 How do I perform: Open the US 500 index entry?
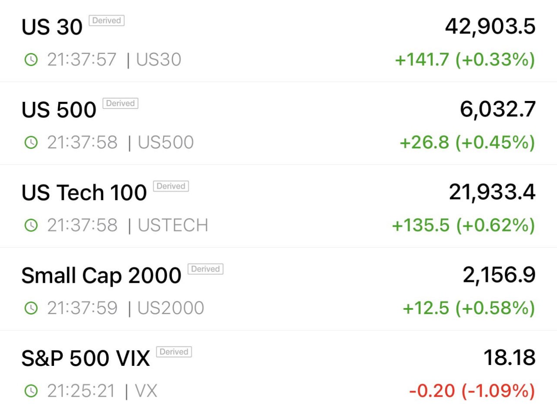[x=278, y=124]
